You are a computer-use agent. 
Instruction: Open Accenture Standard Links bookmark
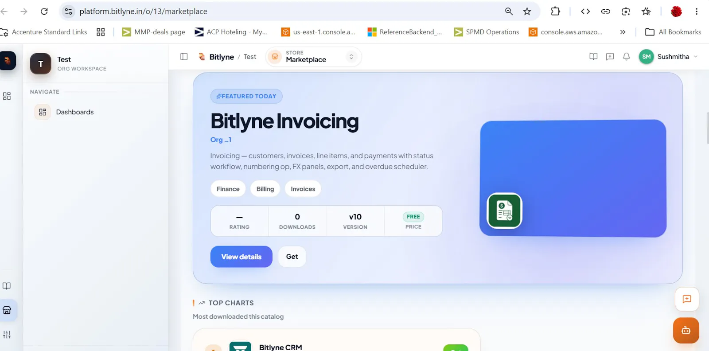tap(44, 32)
